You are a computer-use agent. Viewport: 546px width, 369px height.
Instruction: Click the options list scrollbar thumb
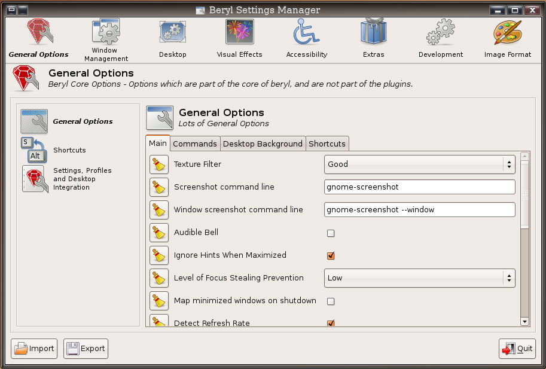click(x=524, y=194)
